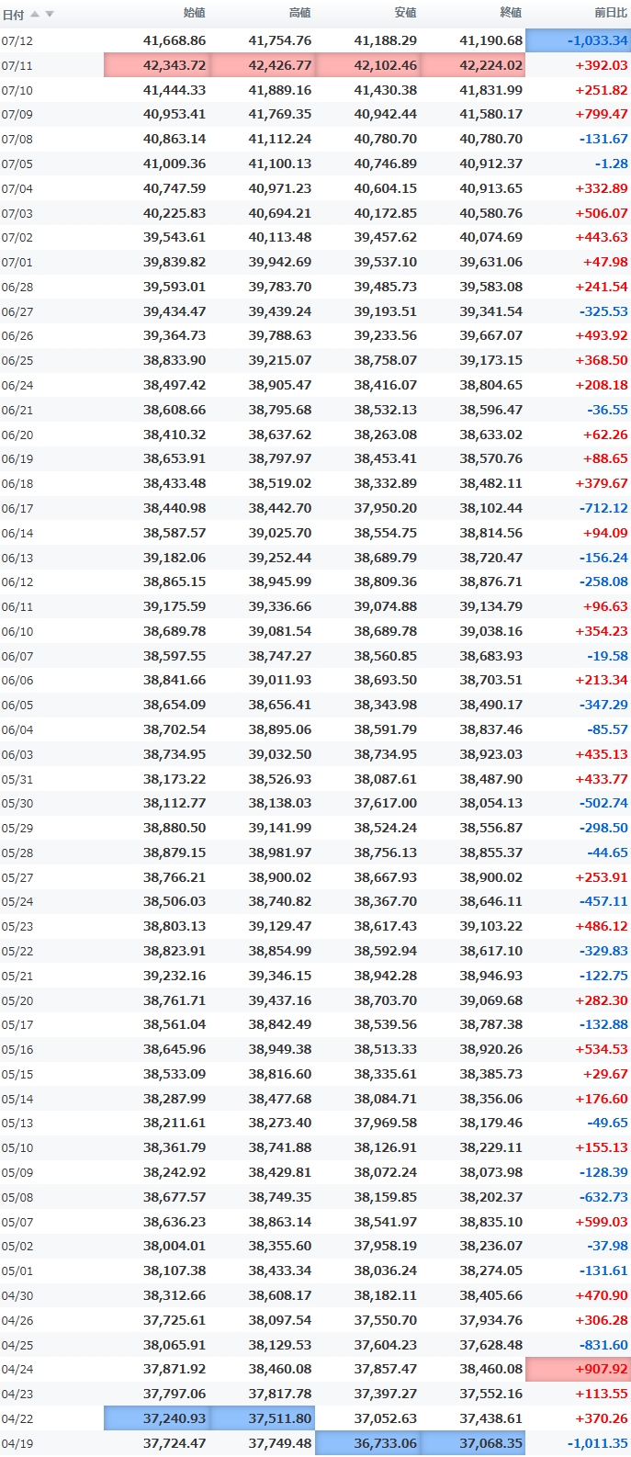Sort by date descending using down arrow
The width and height of the screenshot is (631, 1457).
pos(50,14)
